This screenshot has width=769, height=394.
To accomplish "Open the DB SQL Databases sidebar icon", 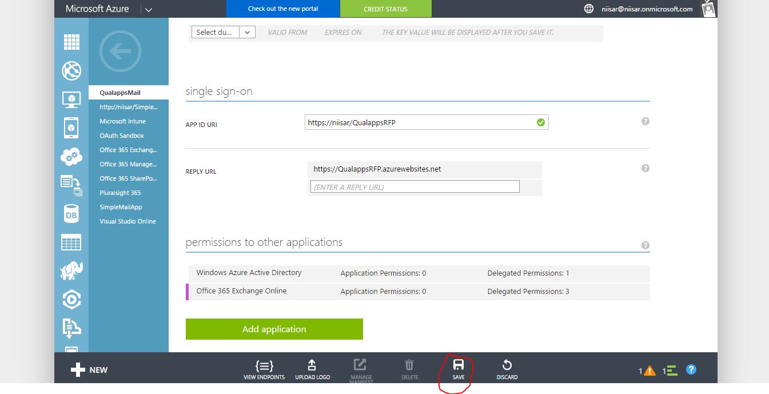I will pos(71,214).
